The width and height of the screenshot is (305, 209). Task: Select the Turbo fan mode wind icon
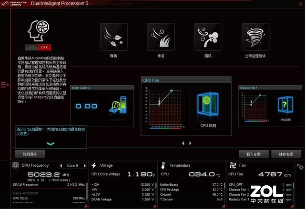[208, 37]
